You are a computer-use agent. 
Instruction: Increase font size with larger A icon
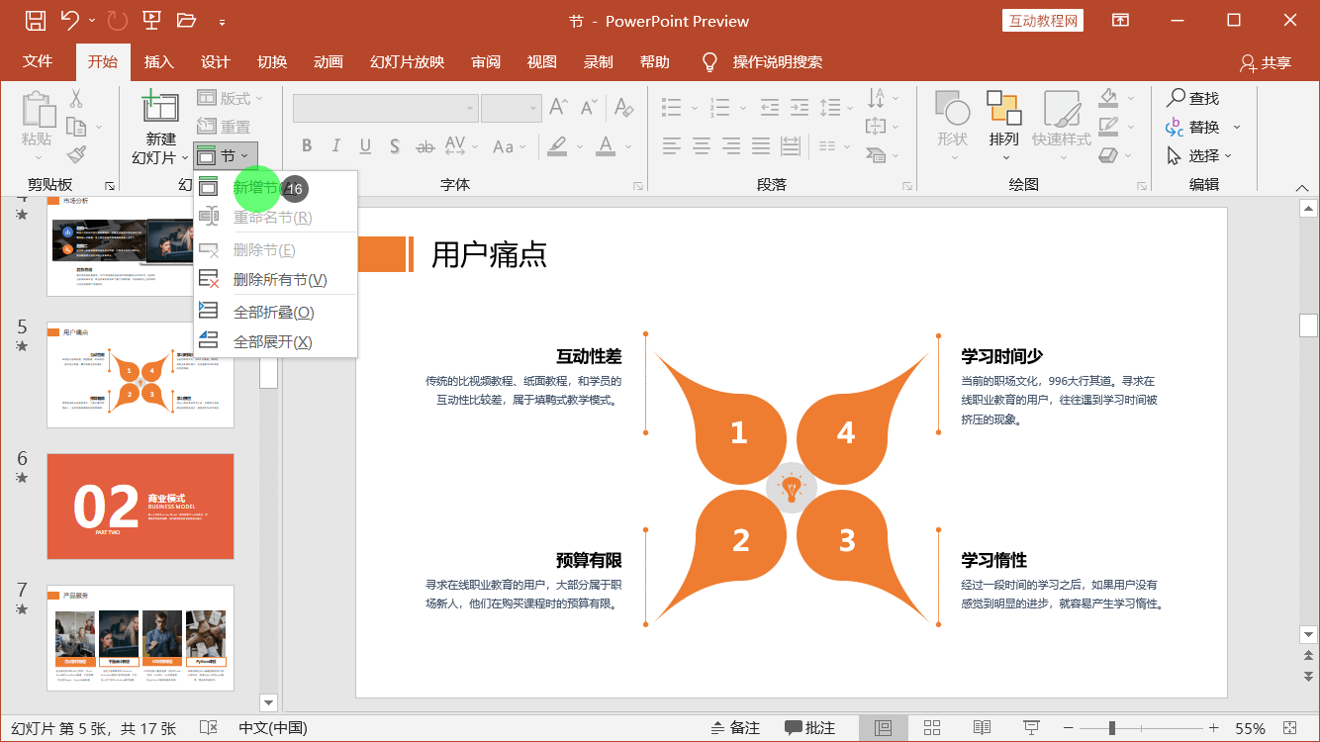(x=558, y=107)
